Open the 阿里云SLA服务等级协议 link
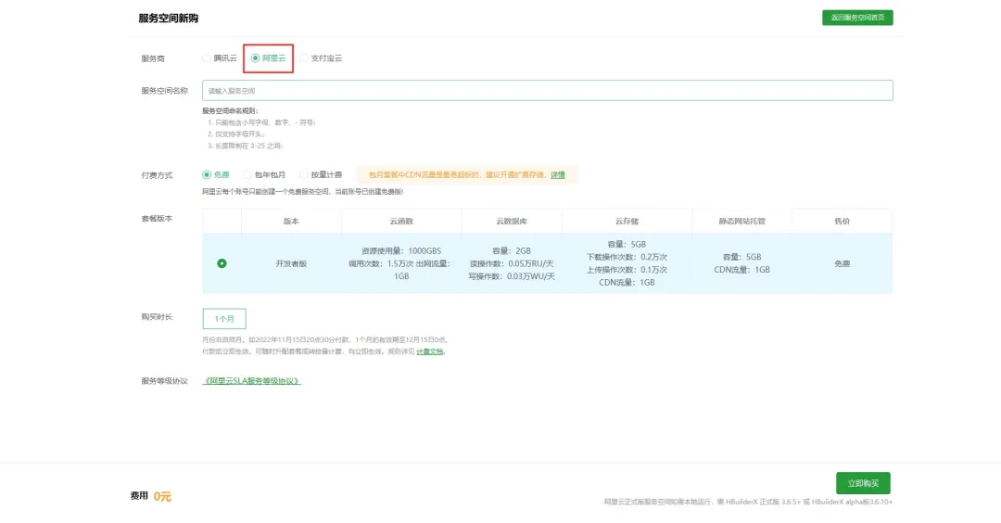This screenshot has width=1001, height=523. (x=251, y=381)
